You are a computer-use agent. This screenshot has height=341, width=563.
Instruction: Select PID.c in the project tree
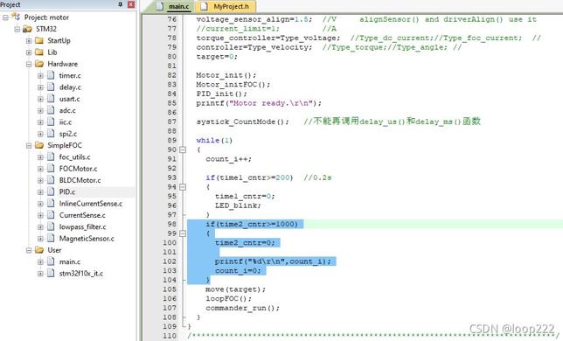(67, 192)
